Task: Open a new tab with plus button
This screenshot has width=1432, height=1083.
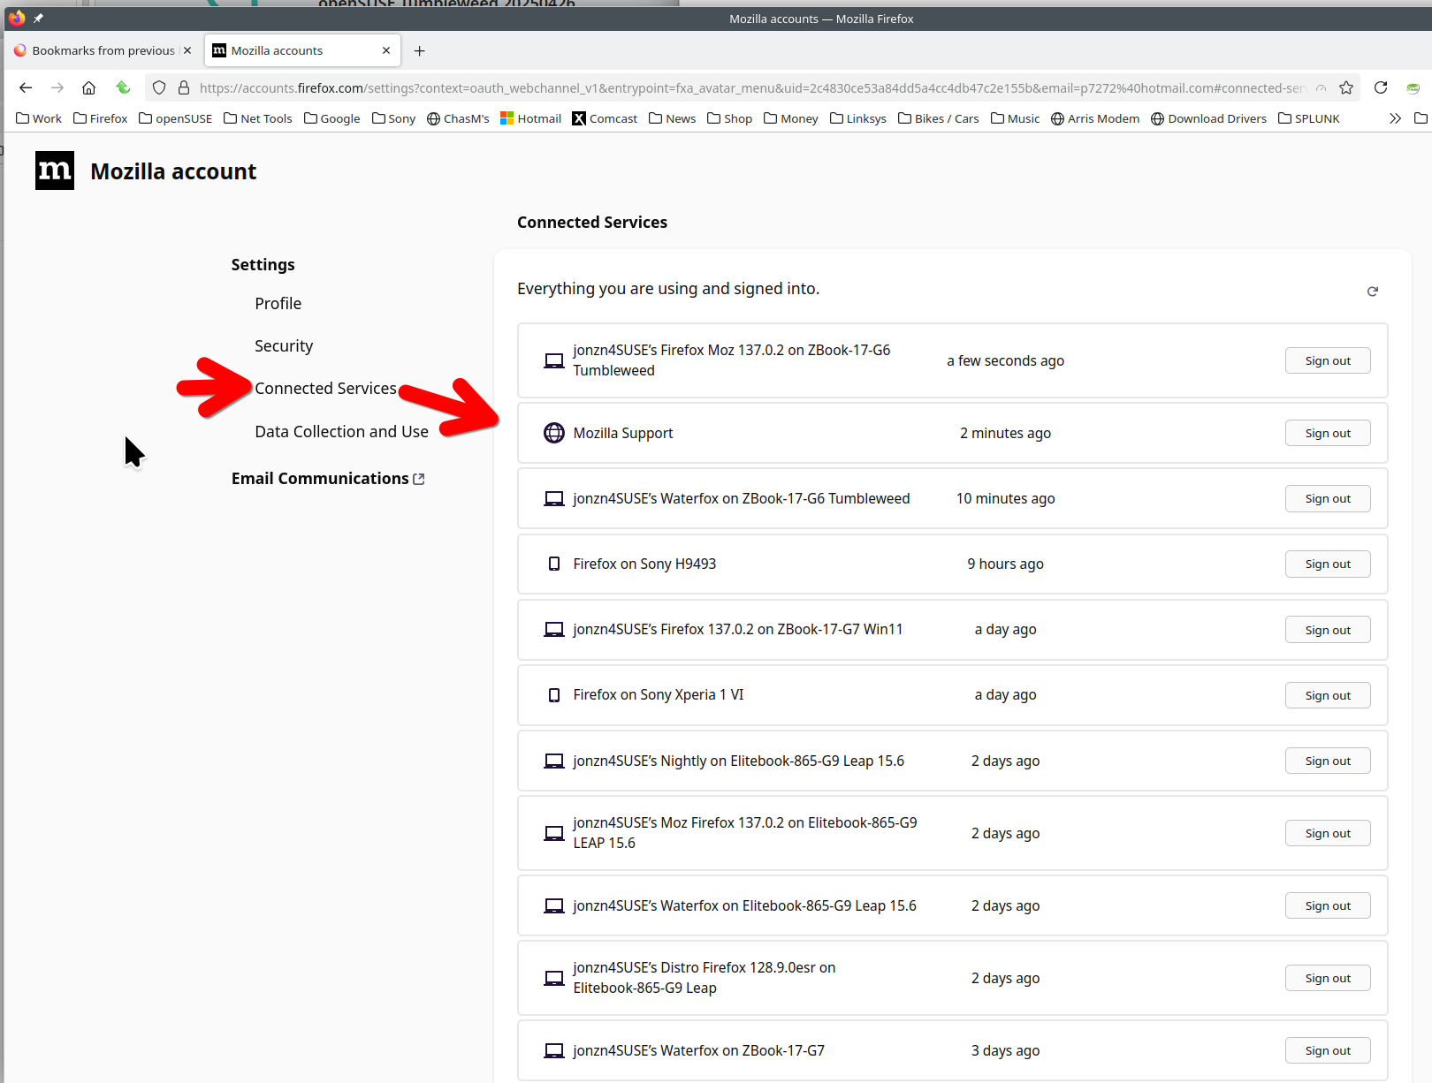Action: click(420, 50)
